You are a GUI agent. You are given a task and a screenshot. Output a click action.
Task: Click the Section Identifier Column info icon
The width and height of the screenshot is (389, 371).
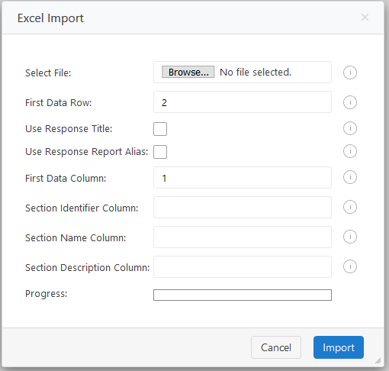(350, 207)
